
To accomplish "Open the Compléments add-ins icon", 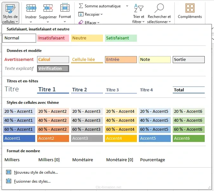I will click(x=190, y=8).
